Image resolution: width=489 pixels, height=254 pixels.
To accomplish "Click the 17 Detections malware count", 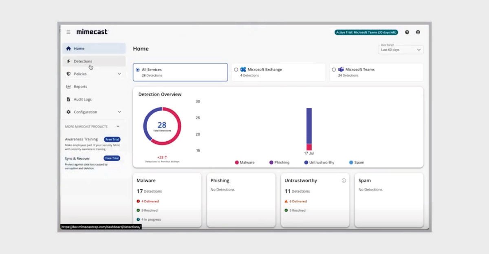I will point(149,191).
